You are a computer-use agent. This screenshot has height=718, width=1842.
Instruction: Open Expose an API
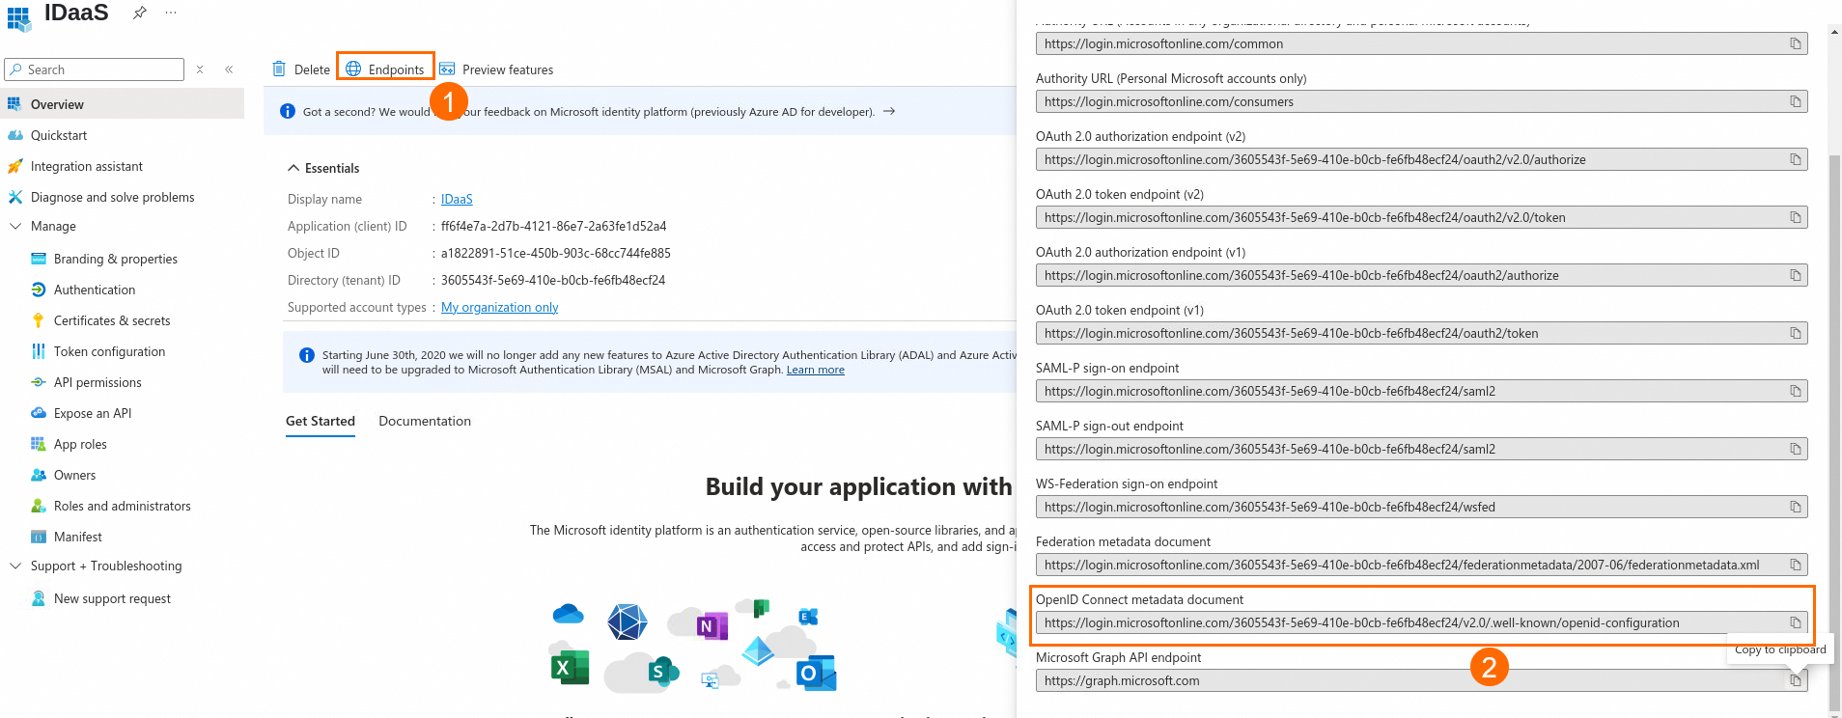coord(93,413)
